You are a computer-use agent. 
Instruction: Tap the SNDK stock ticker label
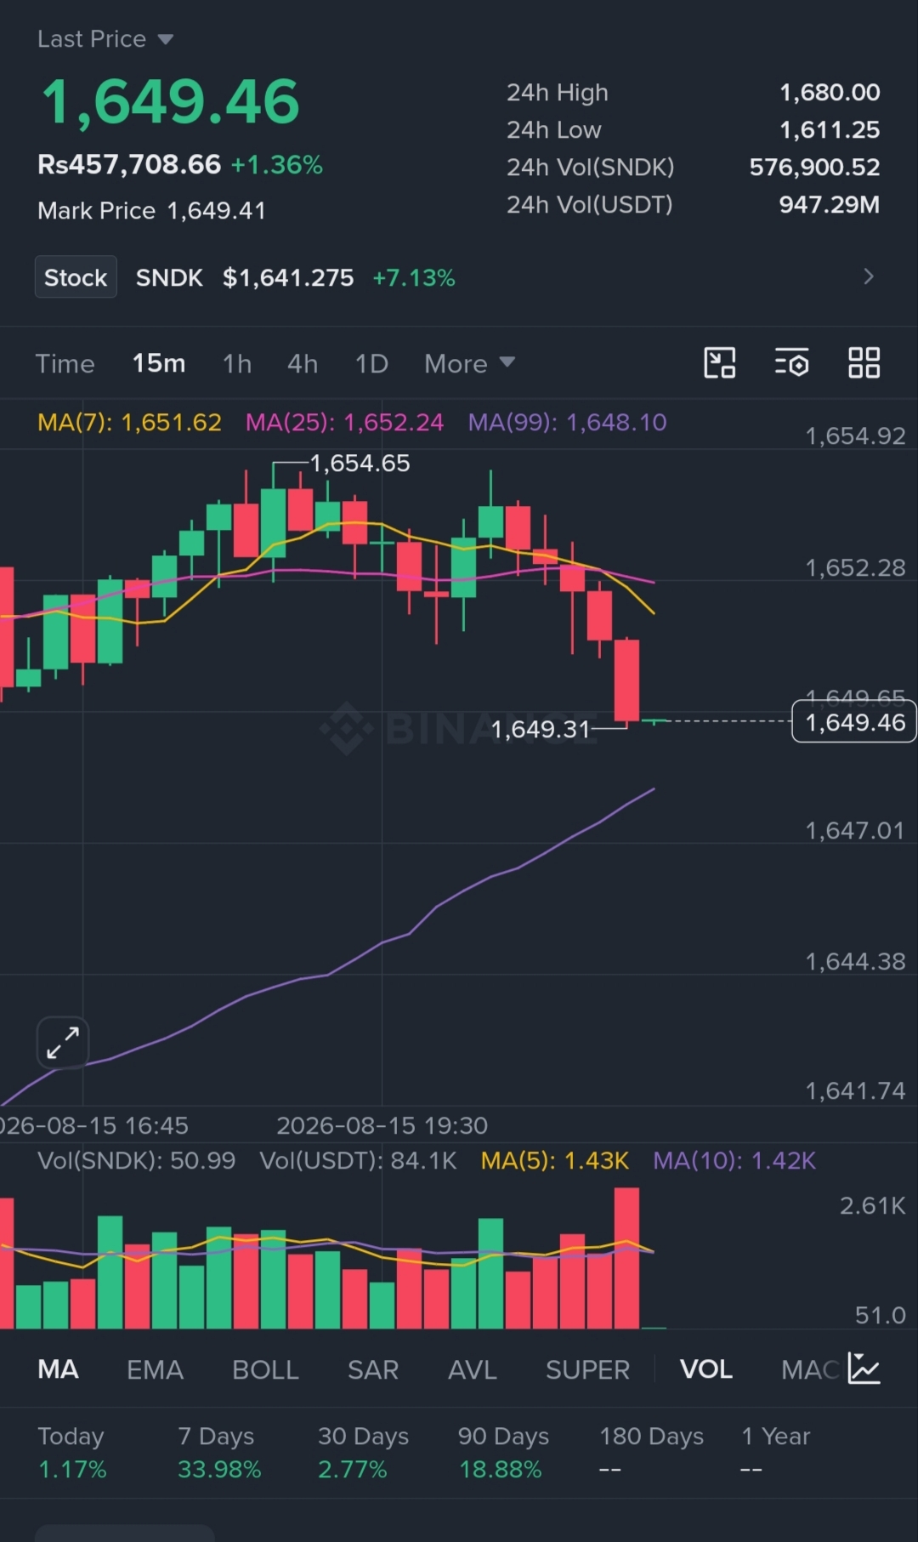(x=169, y=277)
